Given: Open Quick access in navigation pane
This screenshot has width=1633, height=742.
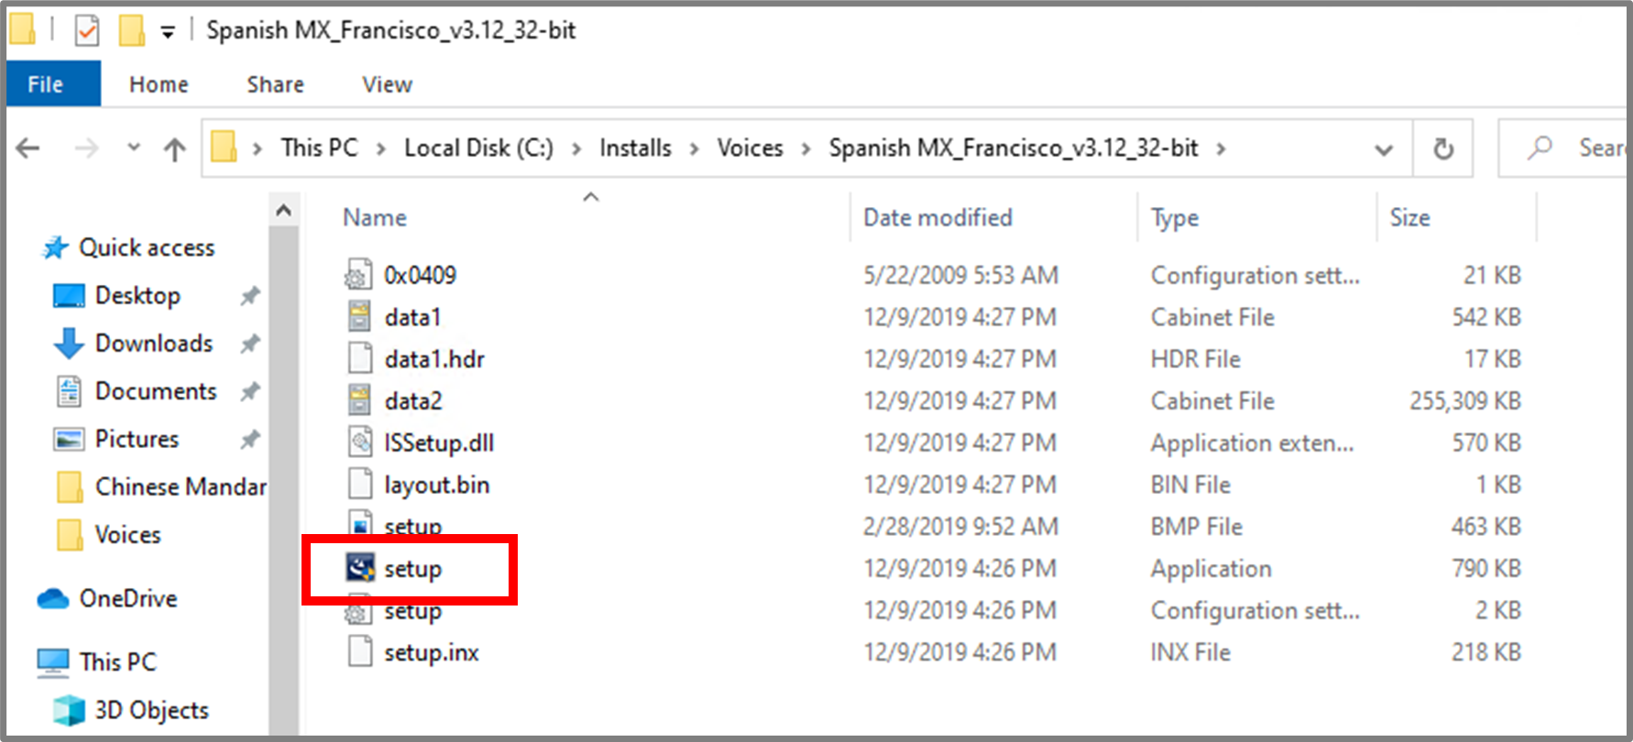Looking at the screenshot, I should point(147,247).
